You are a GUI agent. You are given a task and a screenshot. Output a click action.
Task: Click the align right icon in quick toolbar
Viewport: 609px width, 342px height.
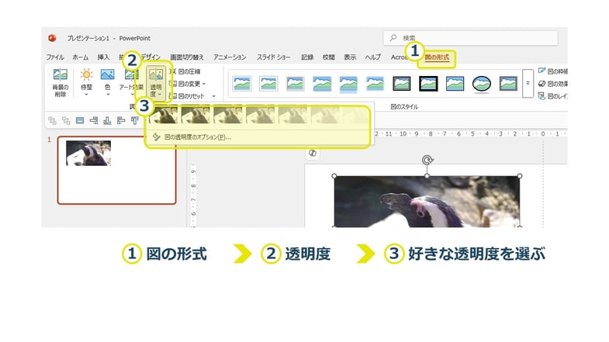point(94,121)
